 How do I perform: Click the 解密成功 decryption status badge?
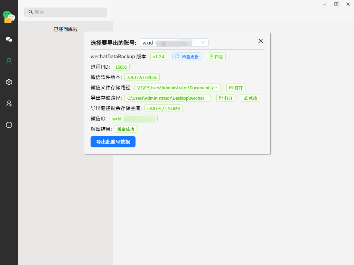(x=125, y=129)
